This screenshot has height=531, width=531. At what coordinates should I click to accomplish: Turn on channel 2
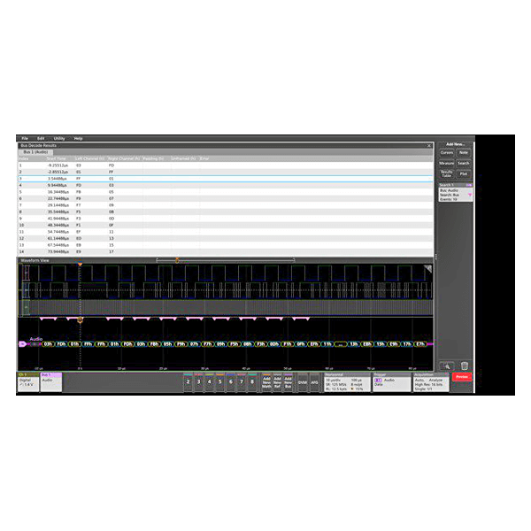point(188,382)
